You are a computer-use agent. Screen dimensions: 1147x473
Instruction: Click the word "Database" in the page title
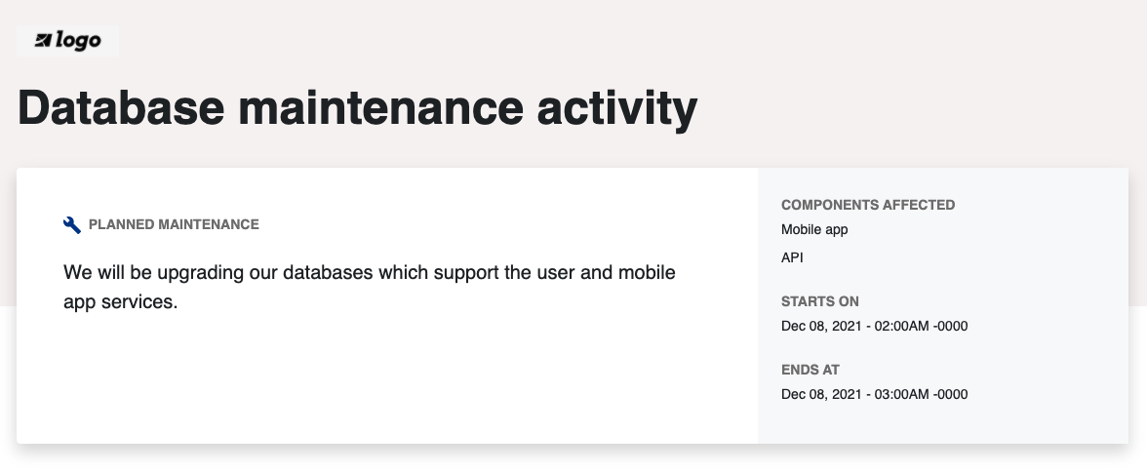[119, 108]
